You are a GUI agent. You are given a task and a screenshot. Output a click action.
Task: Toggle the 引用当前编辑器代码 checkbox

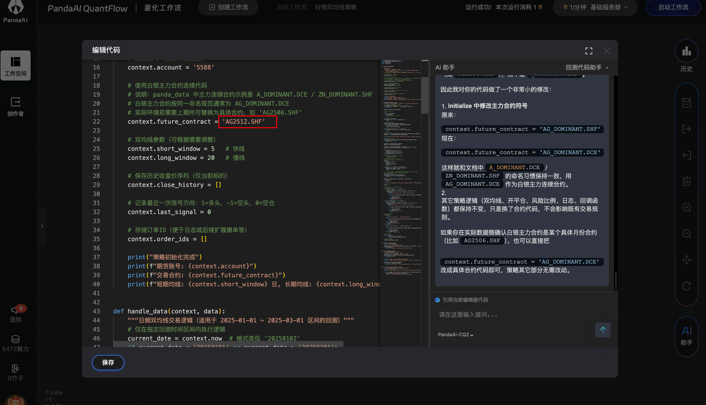(437, 300)
